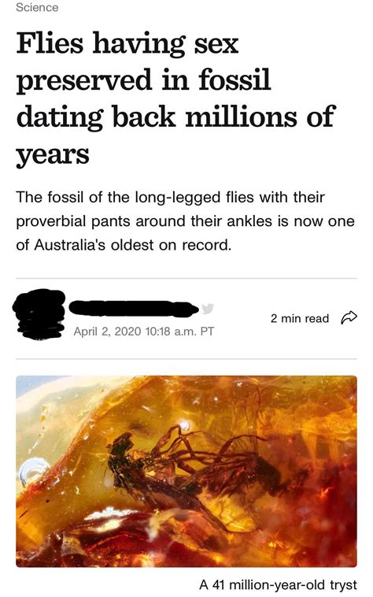Select the April 2, 2020 timestamp
The width and height of the screenshot is (373, 597).
pos(144,331)
